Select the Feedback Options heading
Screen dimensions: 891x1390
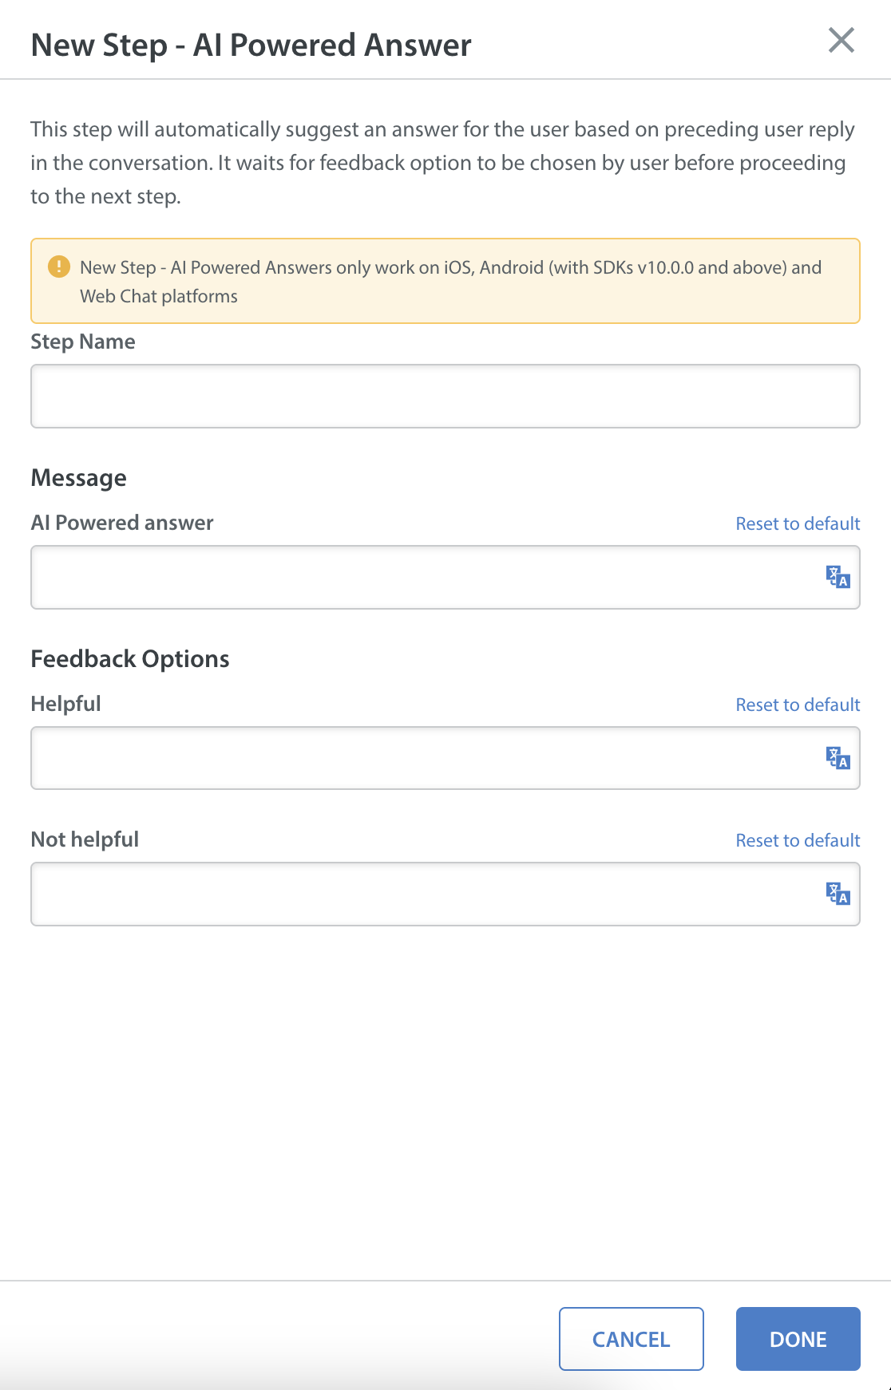click(x=130, y=659)
